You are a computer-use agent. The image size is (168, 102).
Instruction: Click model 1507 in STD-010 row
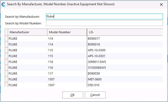tap(67, 85)
